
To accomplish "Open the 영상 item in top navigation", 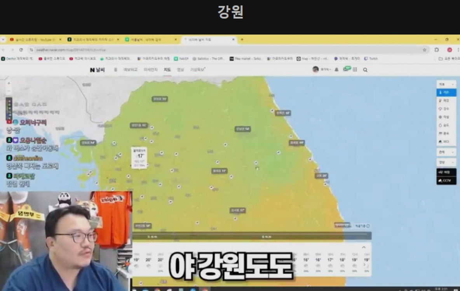I will pos(180,70).
